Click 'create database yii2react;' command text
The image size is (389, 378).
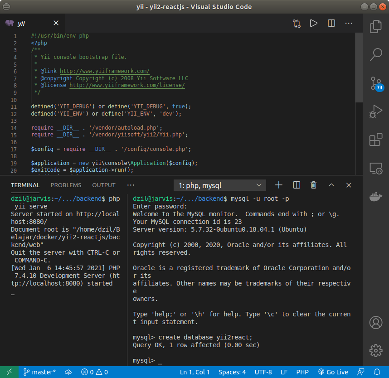(x=205, y=337)
